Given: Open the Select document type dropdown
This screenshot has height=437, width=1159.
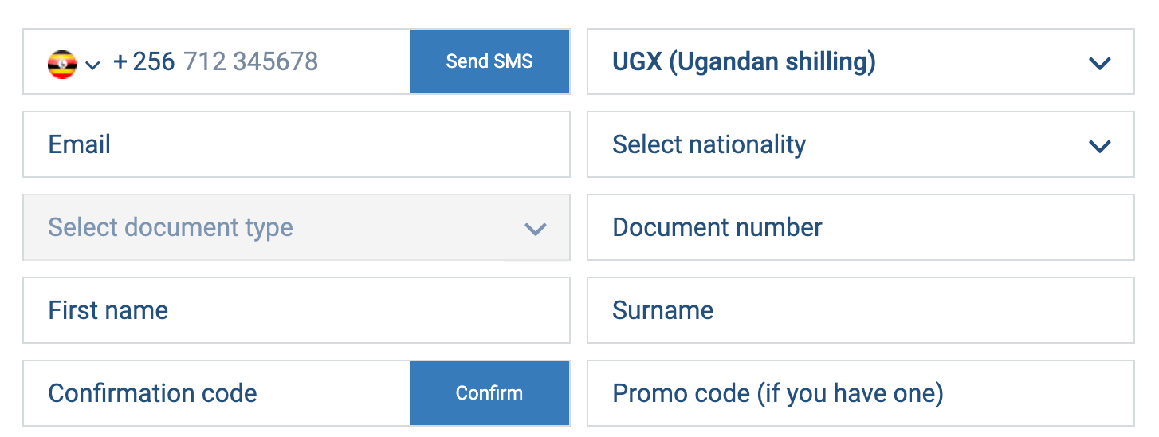Looking at the screenshot, I should (x=295, y=227).
